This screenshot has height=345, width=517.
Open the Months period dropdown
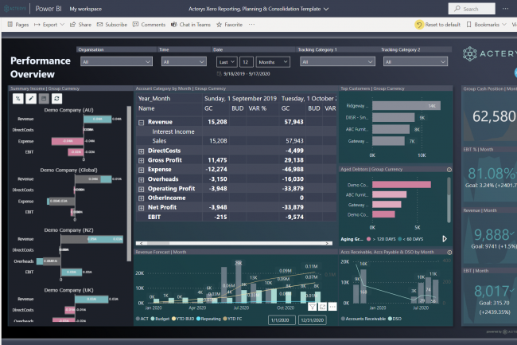[x=273, y=61]
